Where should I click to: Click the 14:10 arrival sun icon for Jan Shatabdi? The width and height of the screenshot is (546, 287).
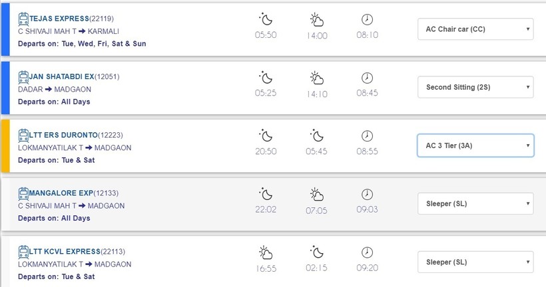click(317, 78)
